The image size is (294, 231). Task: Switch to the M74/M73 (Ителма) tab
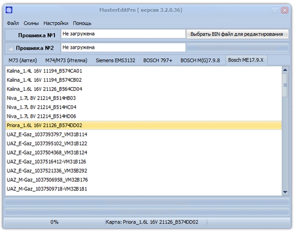pyautogui.click(x=66, y=60)
